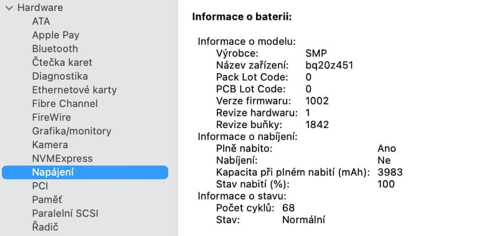Click the device name bq20z451
This screenshot has width=502, height=236.
click(x=329, y=65)
